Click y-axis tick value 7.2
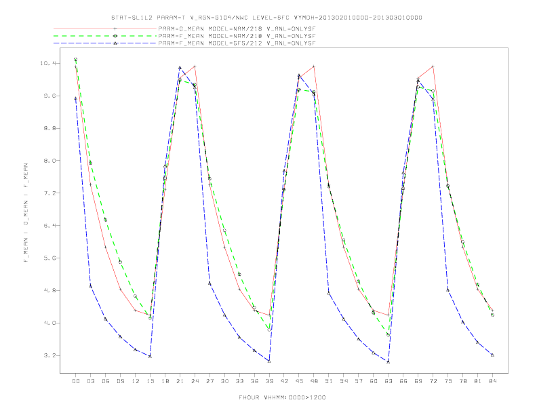 click(49, 193)
